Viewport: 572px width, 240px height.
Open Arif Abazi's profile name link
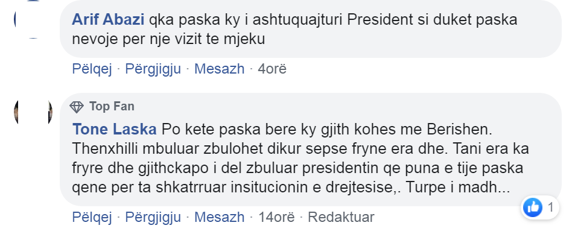[109, 20]
